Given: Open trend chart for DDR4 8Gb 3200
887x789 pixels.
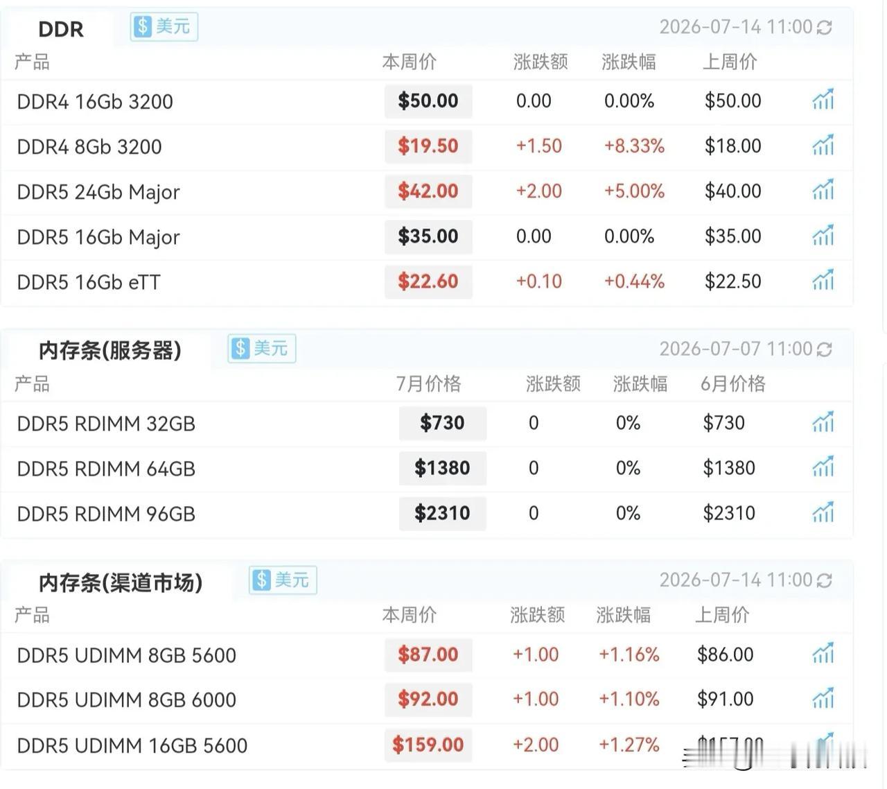Looking at the screenshot, I should (x=823, y=146).
